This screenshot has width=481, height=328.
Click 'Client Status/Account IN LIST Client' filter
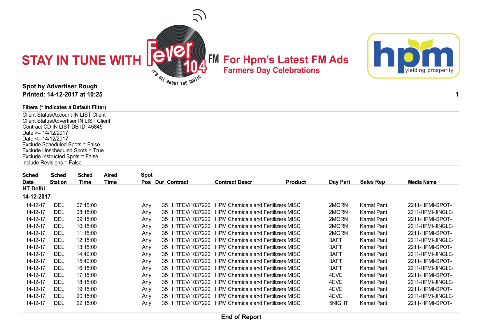pyautogui.click(x=64, y=115)
